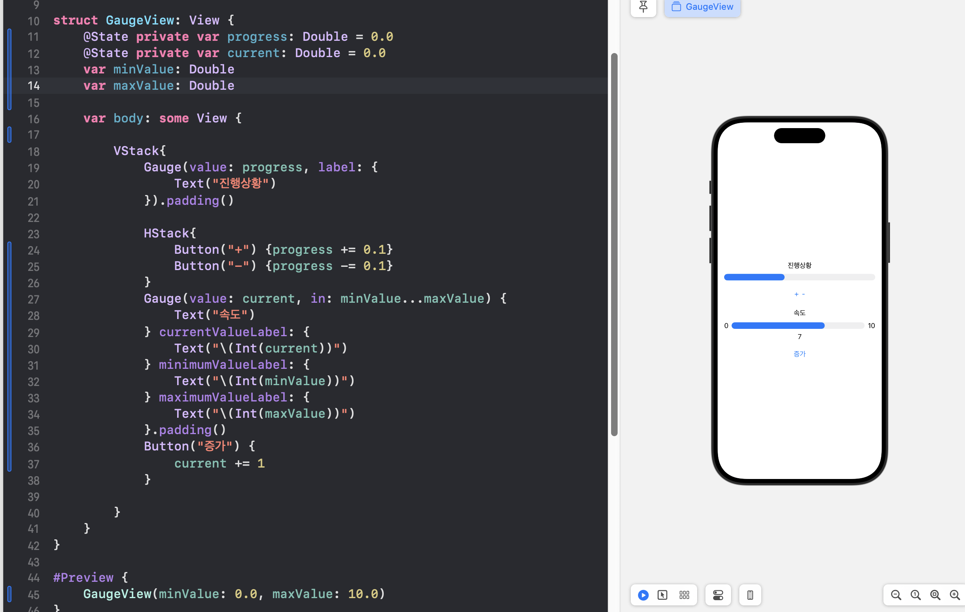
Task: Tap the 증가 button in preview
Action: pos(799,354)
